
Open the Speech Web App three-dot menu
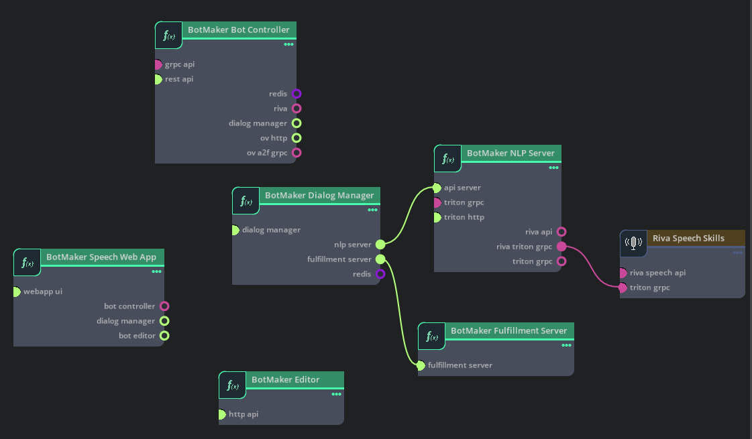[x=156, y=271]
